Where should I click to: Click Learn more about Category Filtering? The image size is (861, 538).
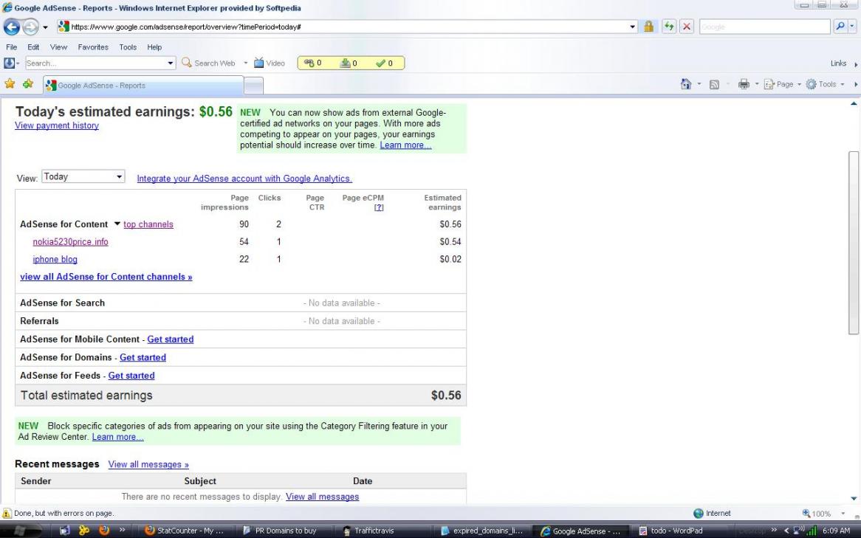pos(117,437)
